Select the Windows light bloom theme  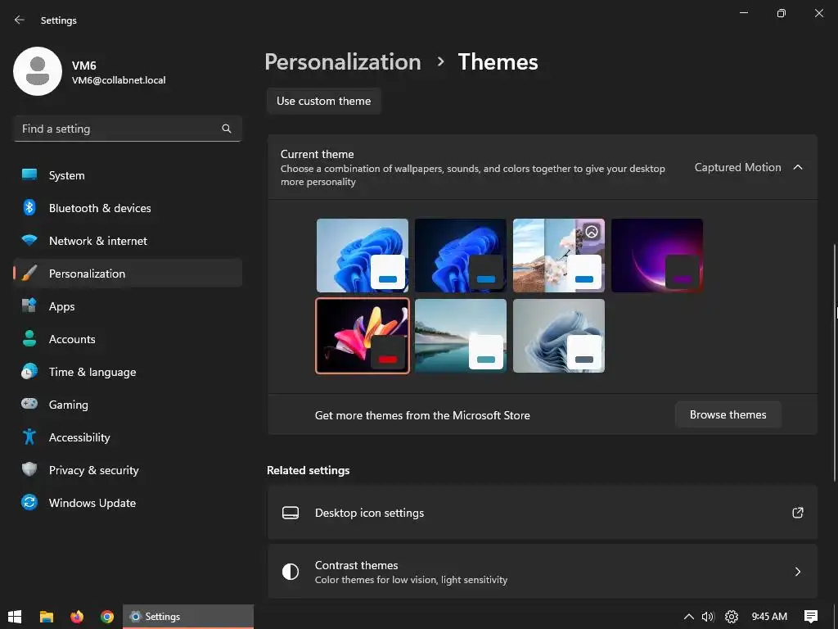[x=363, y=256]
